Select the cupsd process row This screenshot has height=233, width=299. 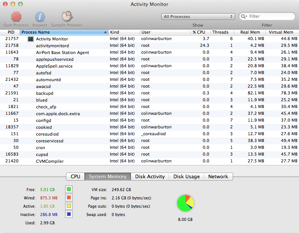[x=149, y=154]
